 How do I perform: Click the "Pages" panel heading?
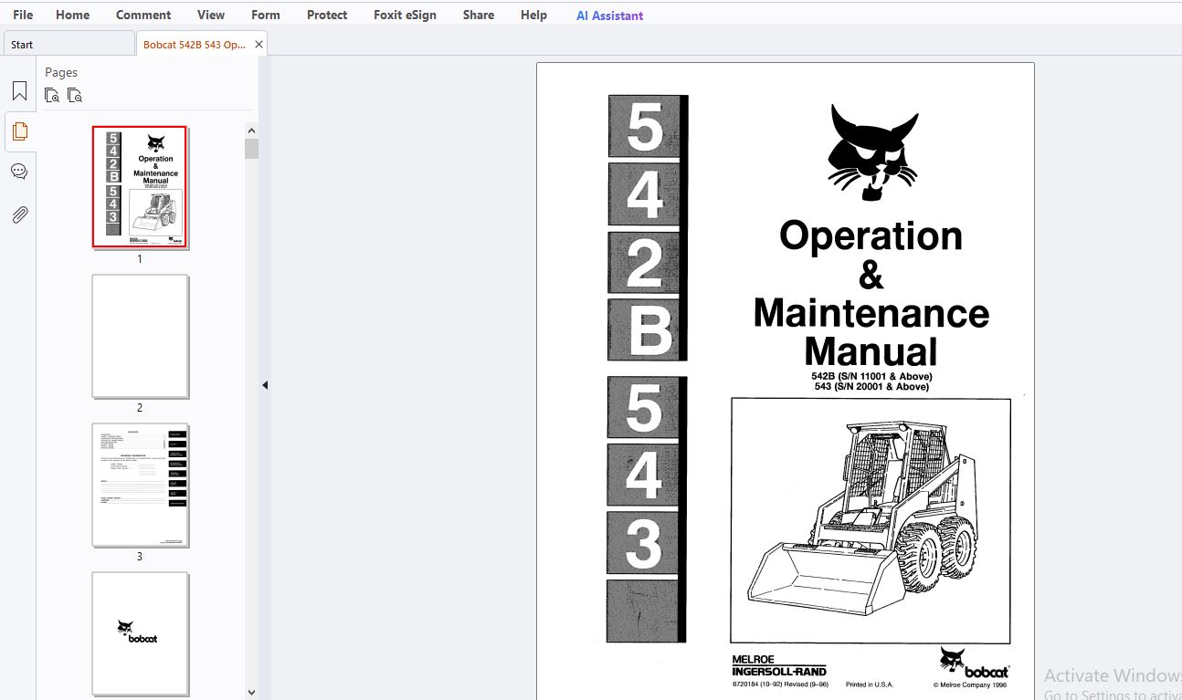tap(61, 72)
